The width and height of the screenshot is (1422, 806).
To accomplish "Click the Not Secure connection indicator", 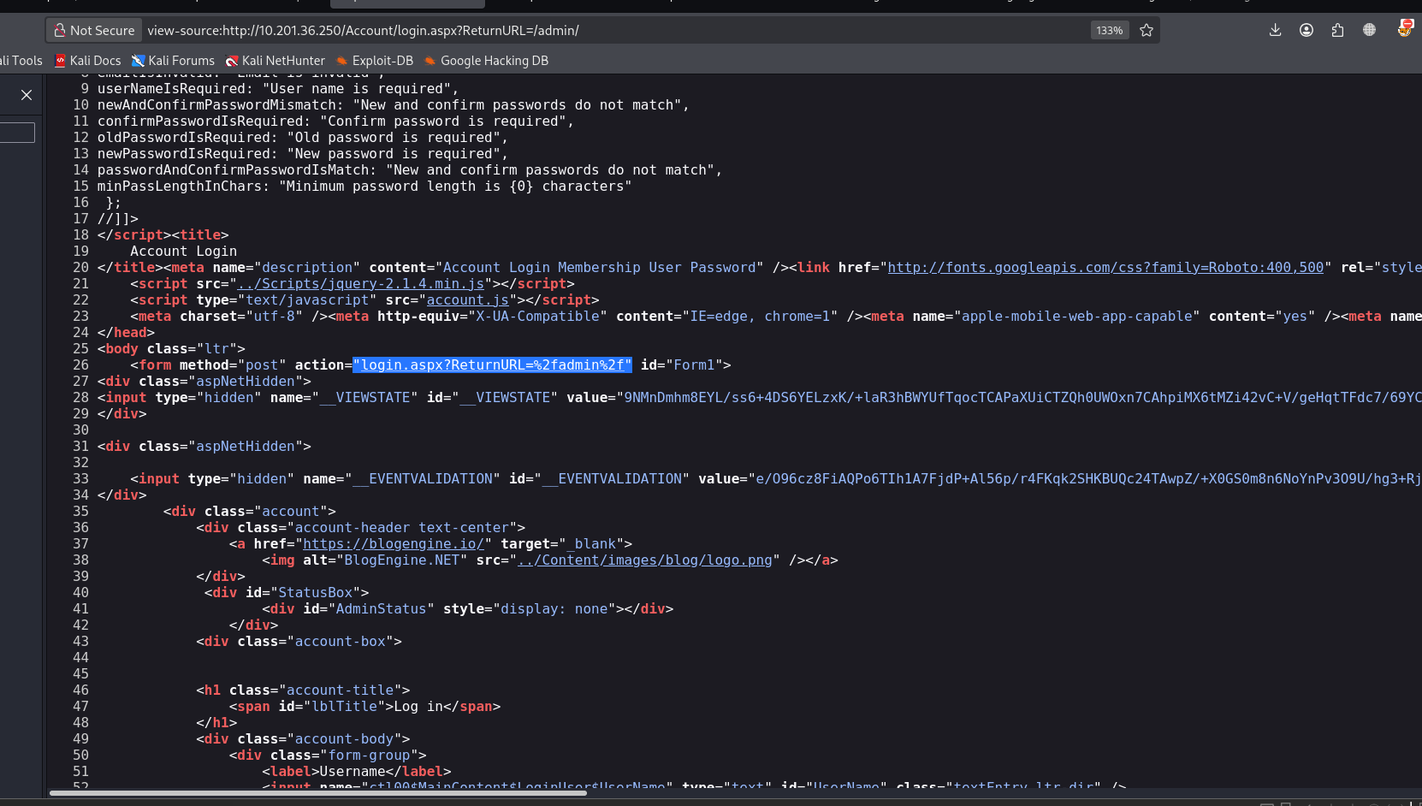I will [94, 31].
